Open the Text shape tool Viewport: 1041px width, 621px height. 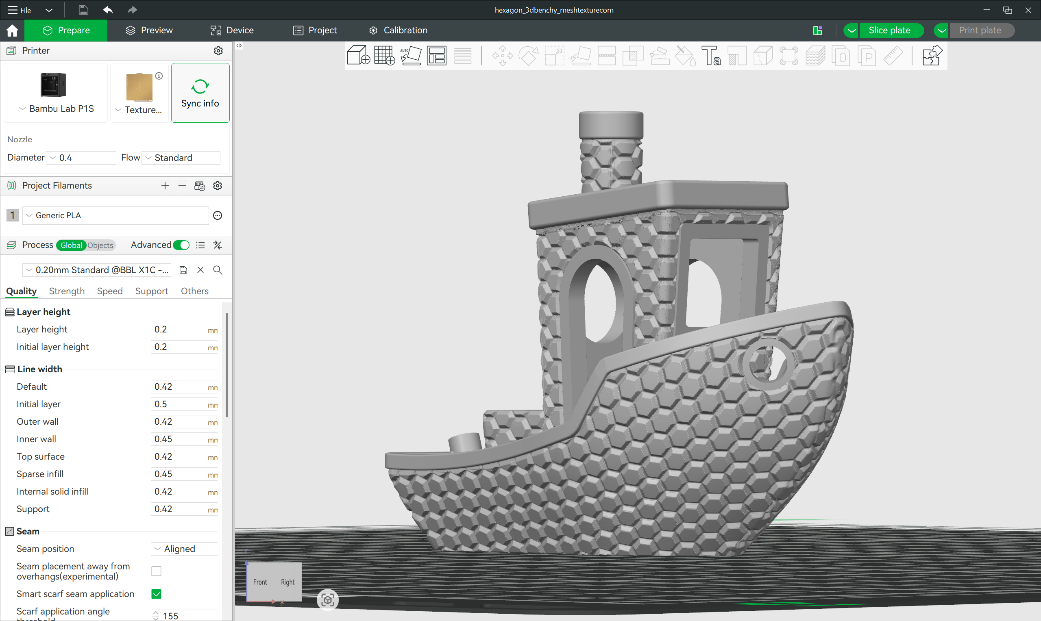point(711,56)
